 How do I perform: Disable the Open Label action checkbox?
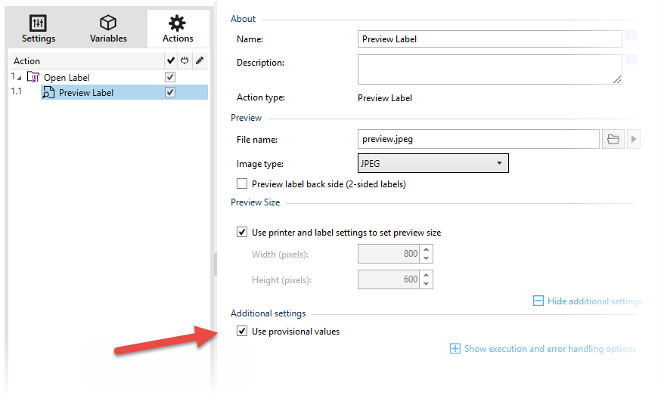(170, 77)
